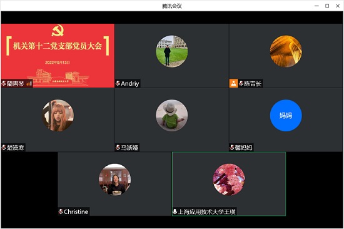Click the blue 妈妈 circle avatar
The height and width of the screenshot is (229, 344).
pyautogui.click(x=286, y=115)
